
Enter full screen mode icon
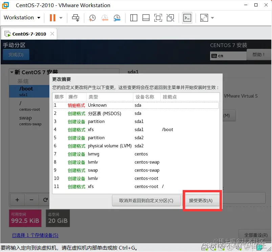[x=158, y=18]
